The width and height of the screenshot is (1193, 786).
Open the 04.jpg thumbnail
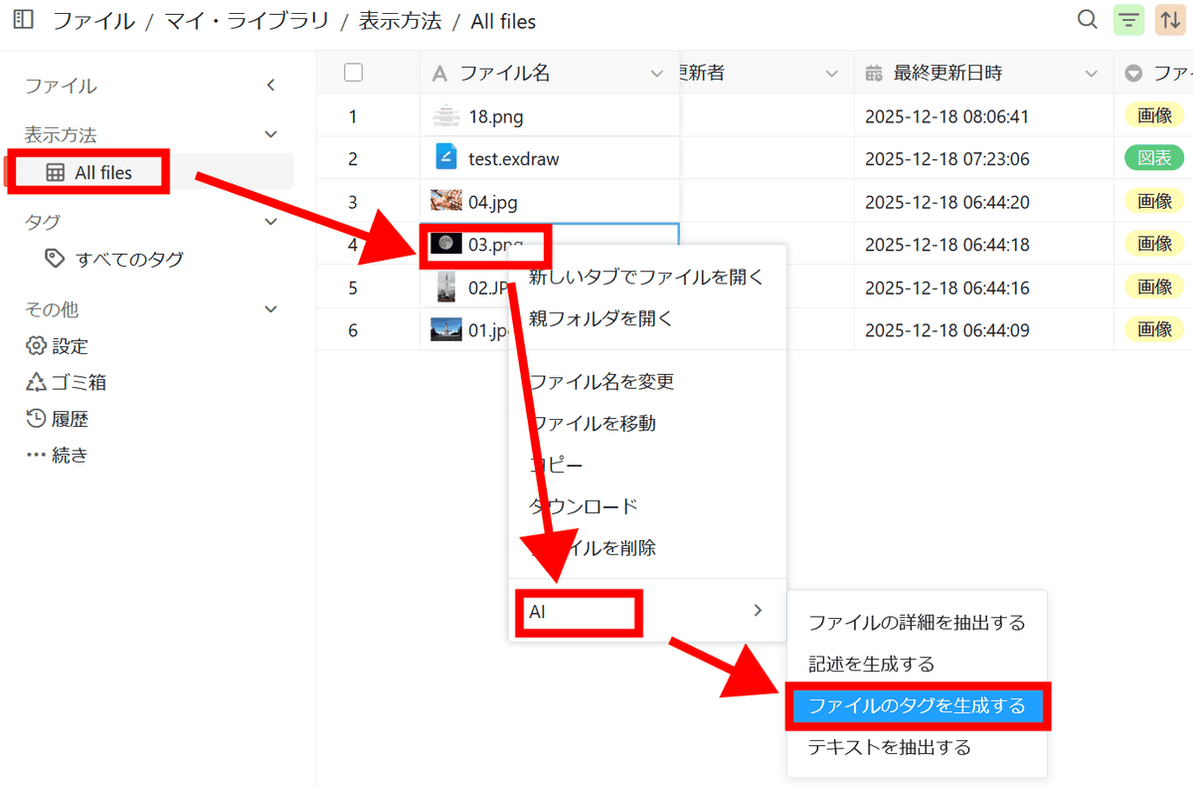(446, 202)
